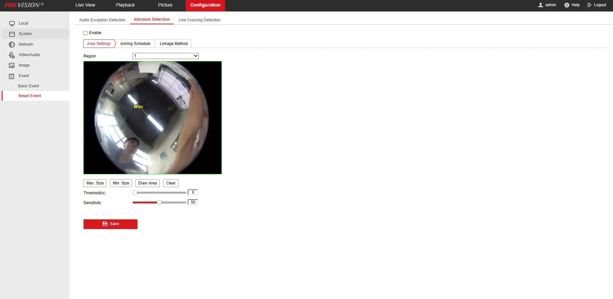The width and height of the screenshot is (613, 299).
Task: Click the admin account label
Action: pyautogui.click(x=551, y=5)
